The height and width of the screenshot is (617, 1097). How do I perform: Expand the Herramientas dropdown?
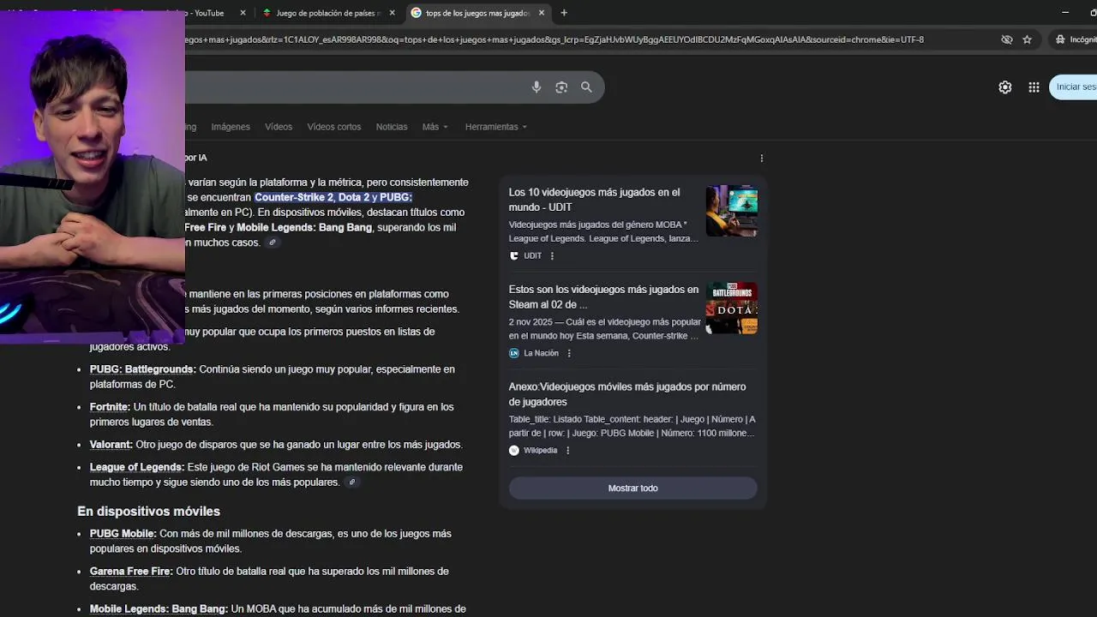495,127
